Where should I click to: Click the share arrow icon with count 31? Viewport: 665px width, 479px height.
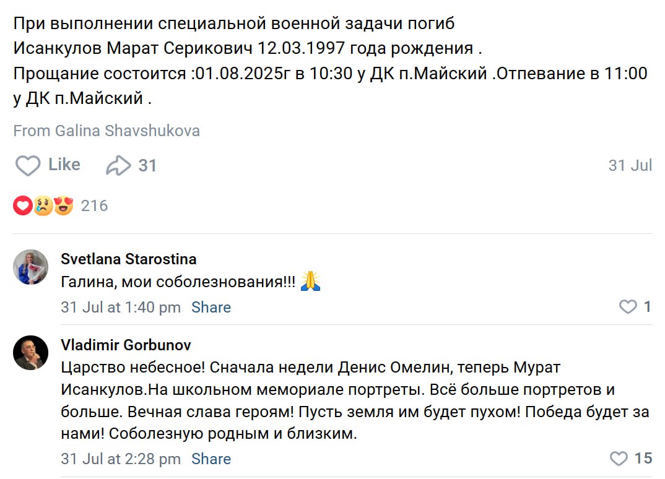tap(118, 165)
